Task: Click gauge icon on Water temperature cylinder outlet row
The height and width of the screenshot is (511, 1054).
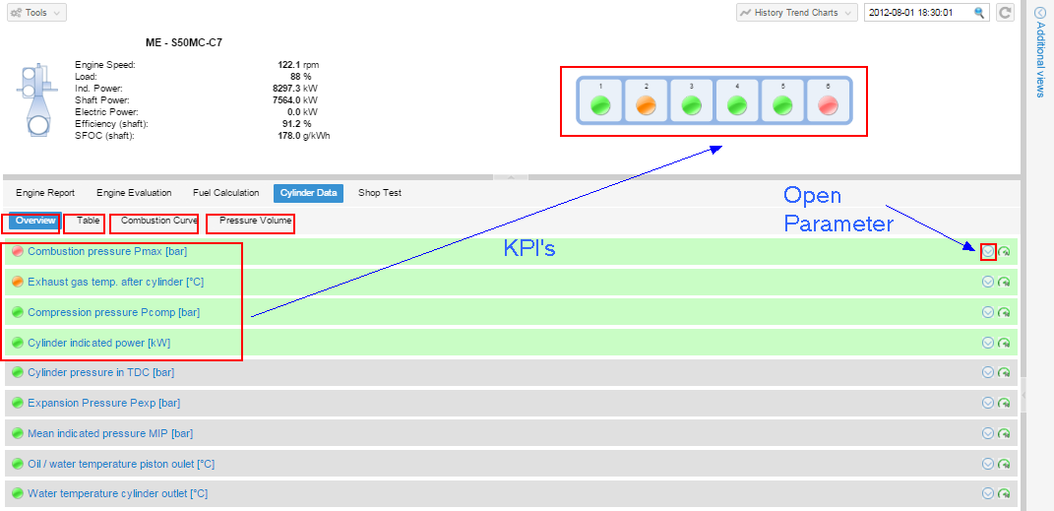Action: click(1004, 494)
